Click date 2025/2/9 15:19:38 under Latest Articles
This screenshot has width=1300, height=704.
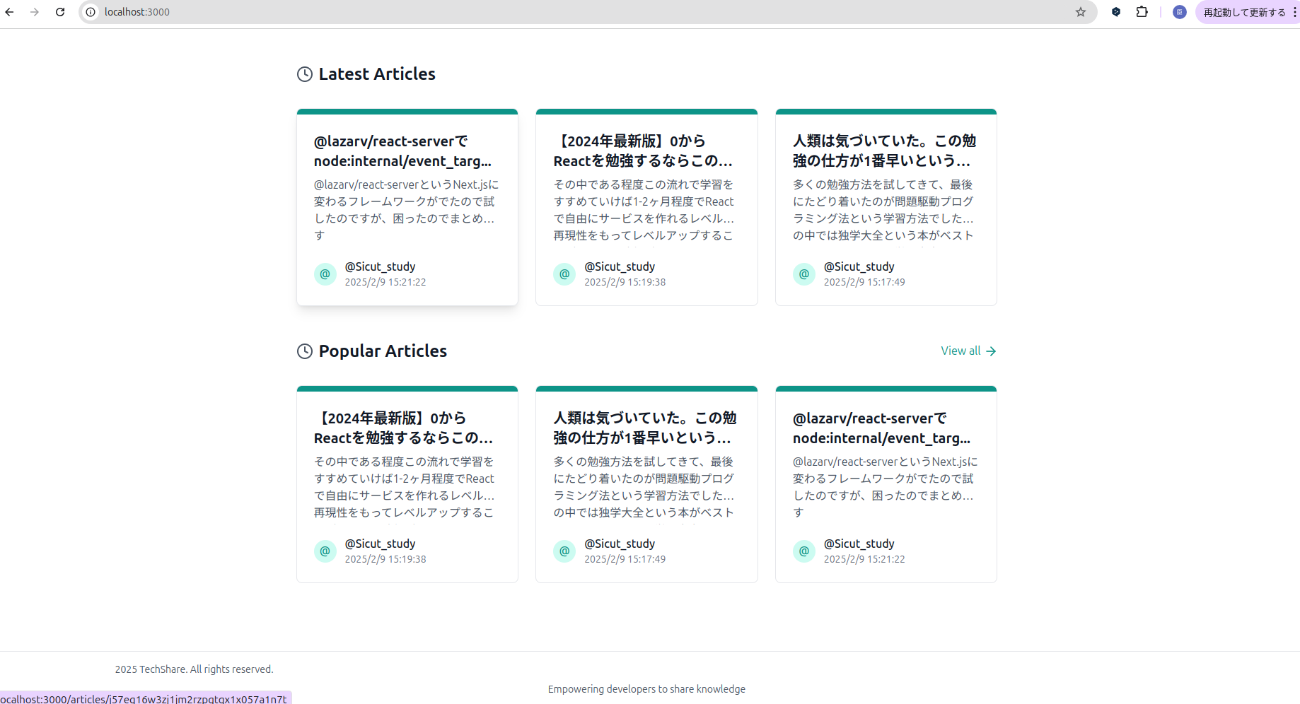(625, 282)
